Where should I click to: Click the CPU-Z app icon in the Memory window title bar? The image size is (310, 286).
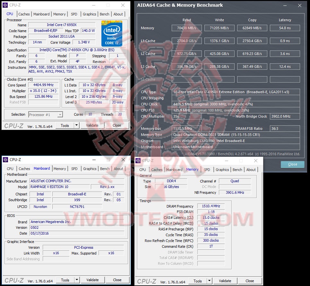(x=138, y=161)
